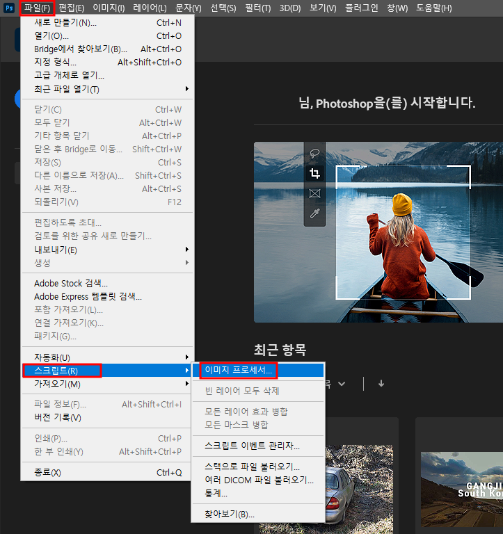
Task: Click the canoe promo image banner
Action: point(378,232)
